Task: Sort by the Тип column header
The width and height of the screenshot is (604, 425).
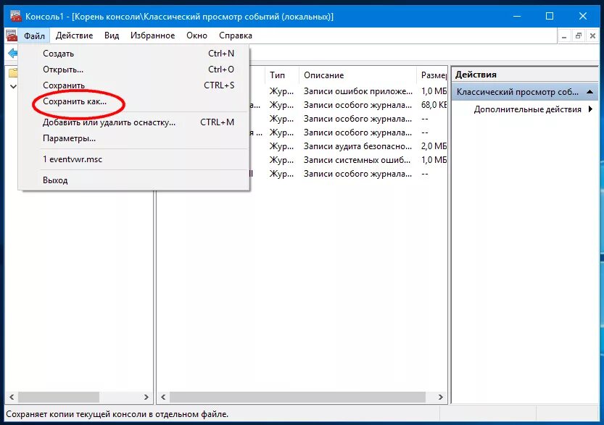Action: pos(281,75)
